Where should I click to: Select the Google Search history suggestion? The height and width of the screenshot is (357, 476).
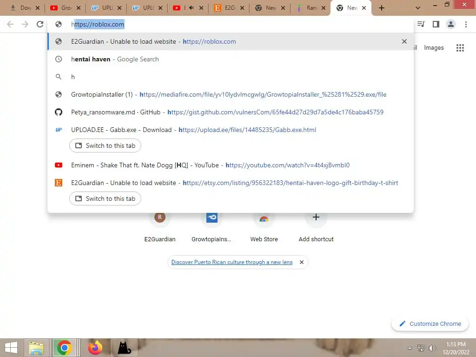231,59
